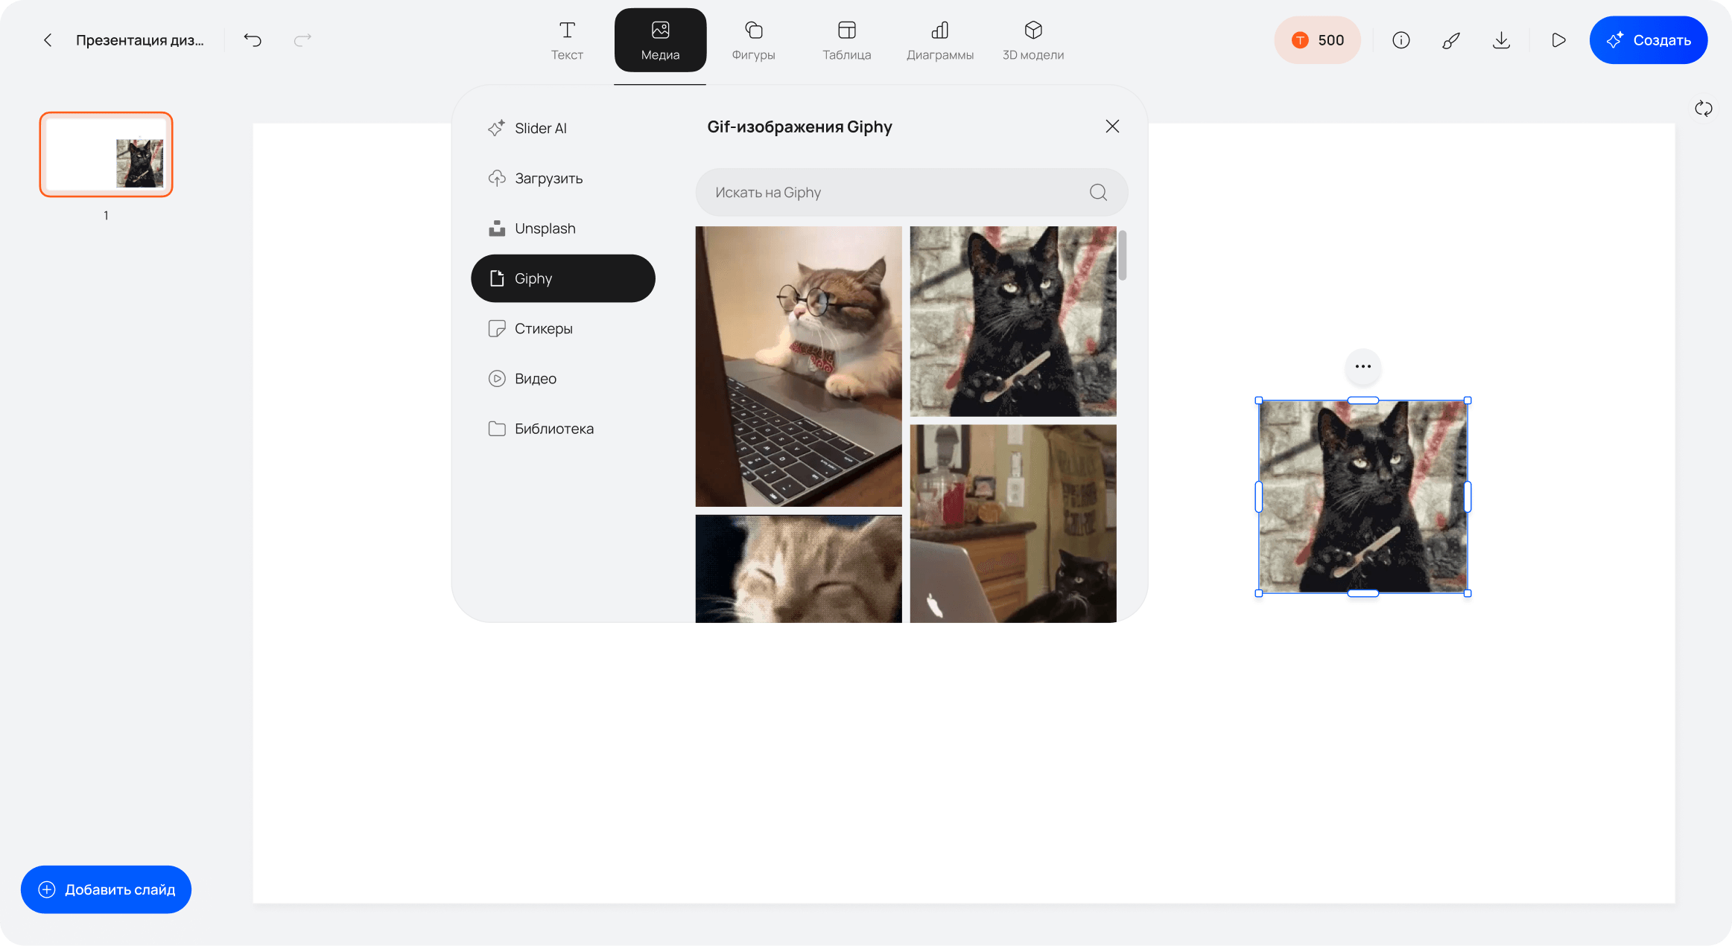Viewport: 1732px width, 946px height.
Task: Click the Искать на Giphy search field
Action: tap(894, 193)
